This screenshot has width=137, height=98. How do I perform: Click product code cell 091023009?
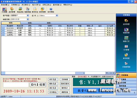tap(10, 28)
